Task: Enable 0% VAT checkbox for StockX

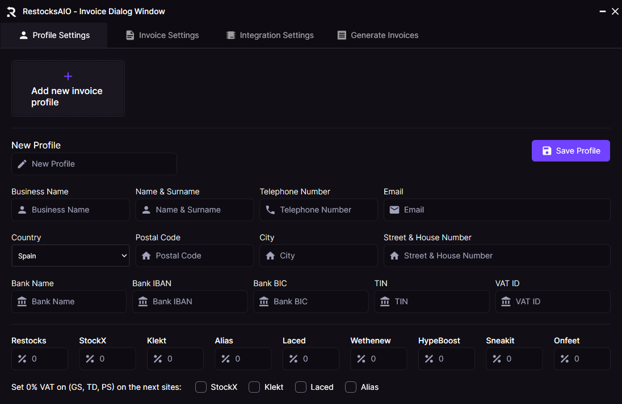Action: (201, 388)
